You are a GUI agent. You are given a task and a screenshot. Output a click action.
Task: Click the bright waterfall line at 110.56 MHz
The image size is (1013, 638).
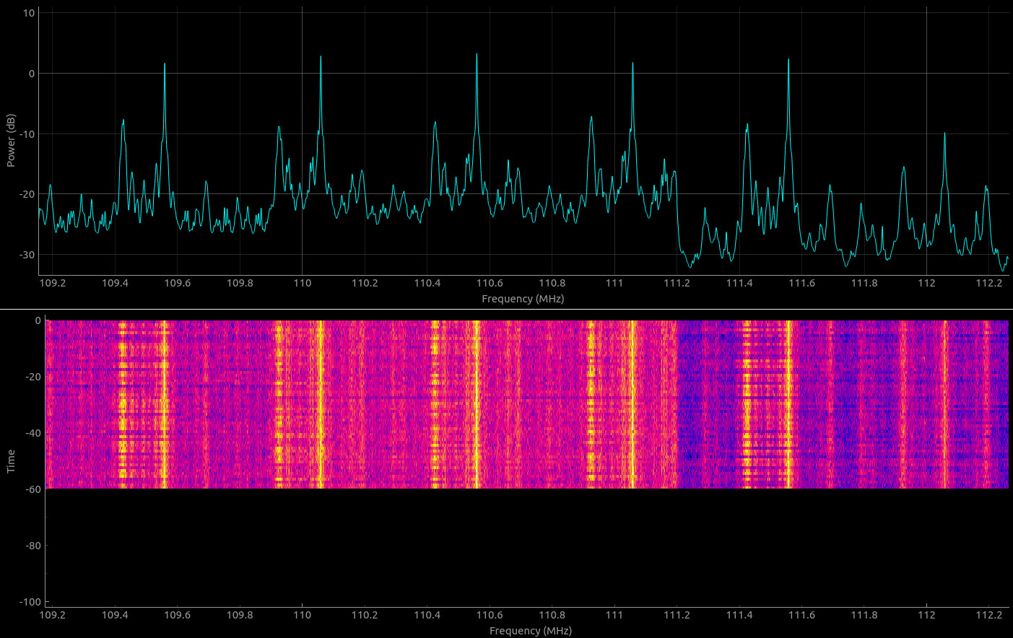(x=477, y=404)
